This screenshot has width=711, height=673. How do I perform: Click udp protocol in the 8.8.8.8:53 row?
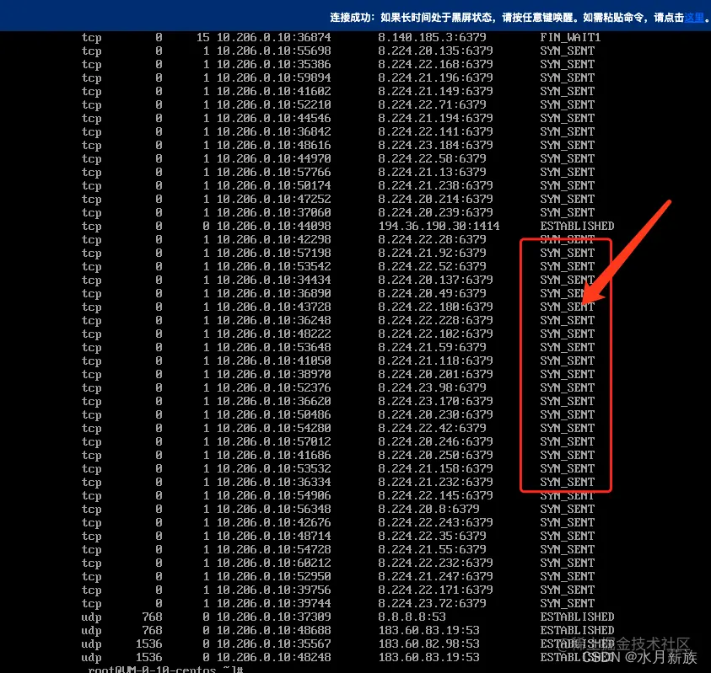(x=92, y=617)
